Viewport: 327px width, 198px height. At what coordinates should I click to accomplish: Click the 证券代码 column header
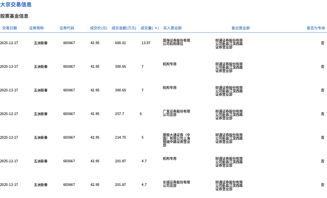click(x=67, y=28)
